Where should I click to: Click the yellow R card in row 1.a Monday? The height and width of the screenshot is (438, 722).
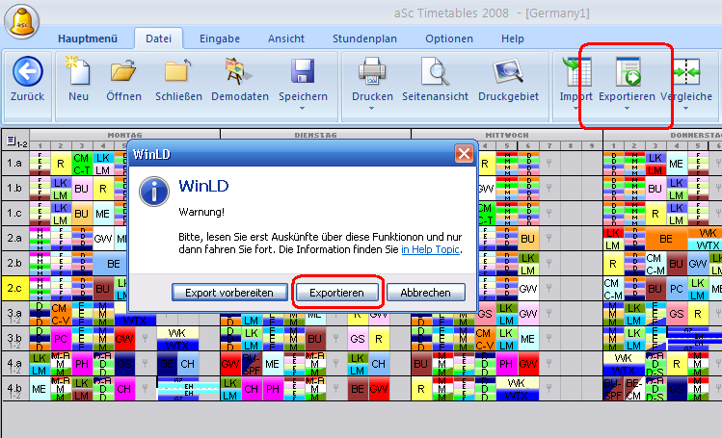(x=61, y=164)
